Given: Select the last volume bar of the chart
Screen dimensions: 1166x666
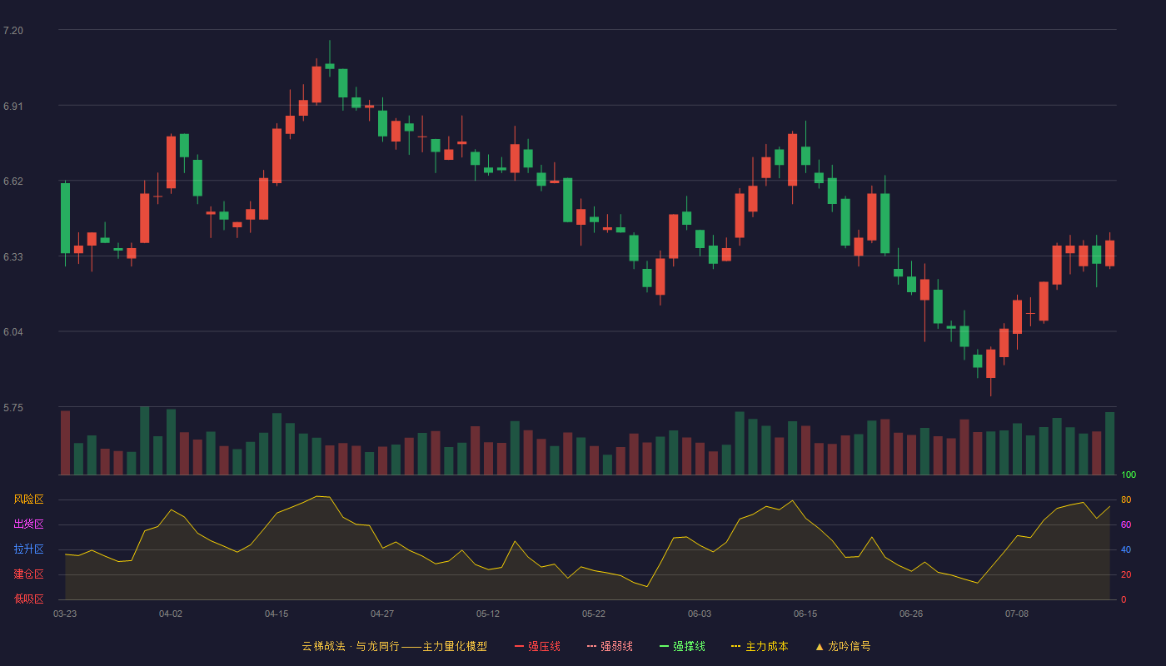Looking at the screenshot, I should click(1109, 444).
